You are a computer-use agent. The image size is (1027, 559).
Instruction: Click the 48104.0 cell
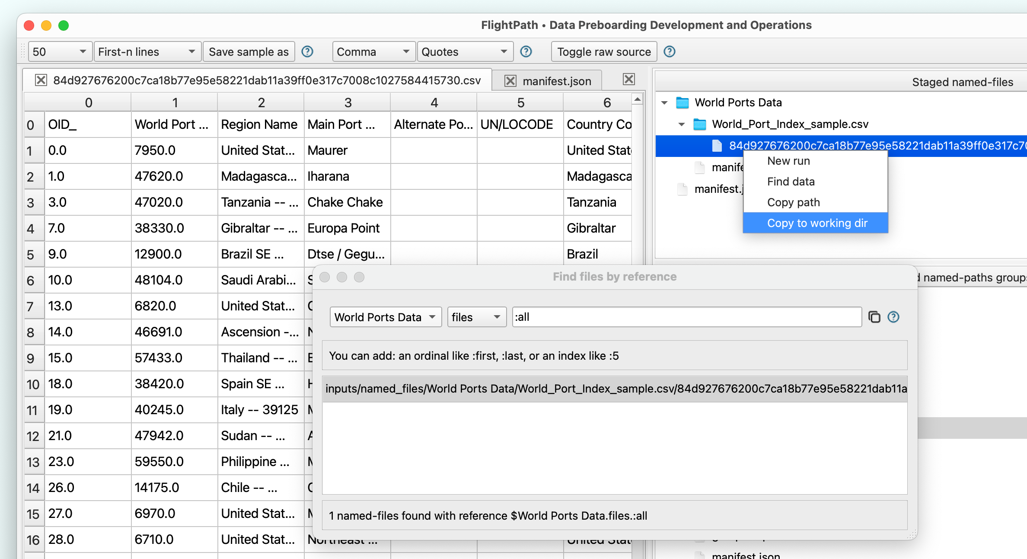[175, 280]
